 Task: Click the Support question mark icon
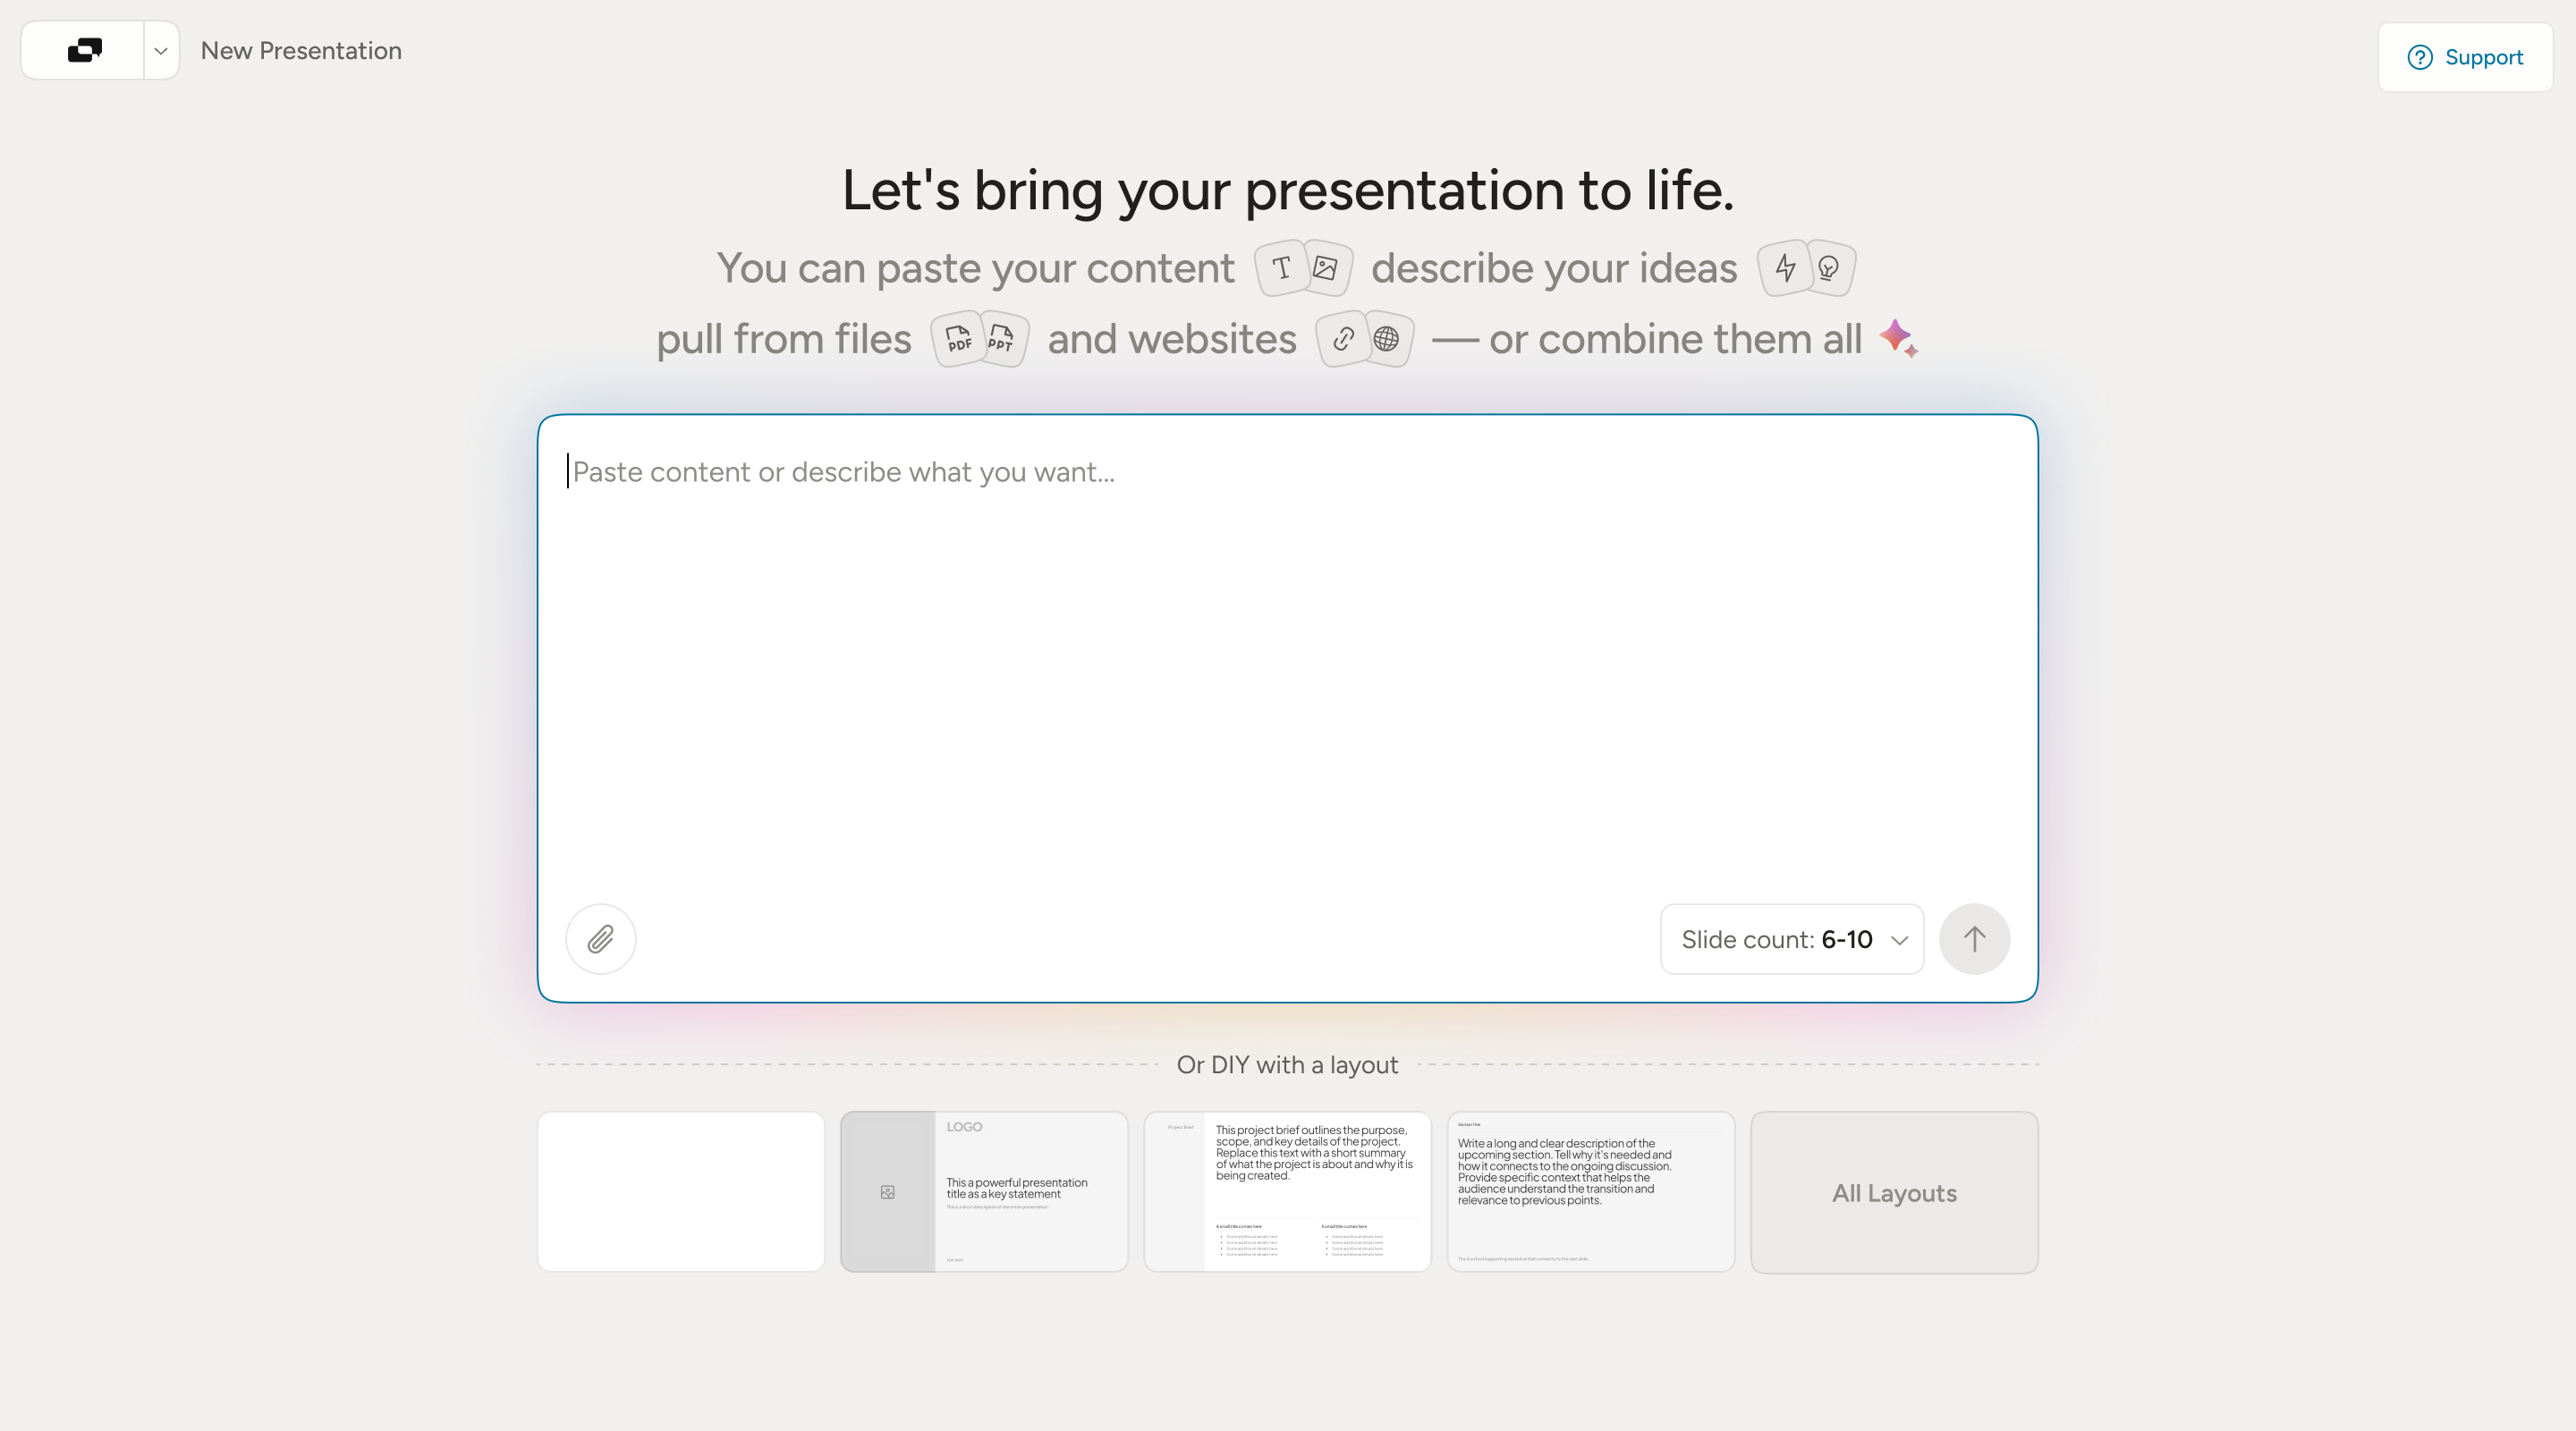[2420, 57]
